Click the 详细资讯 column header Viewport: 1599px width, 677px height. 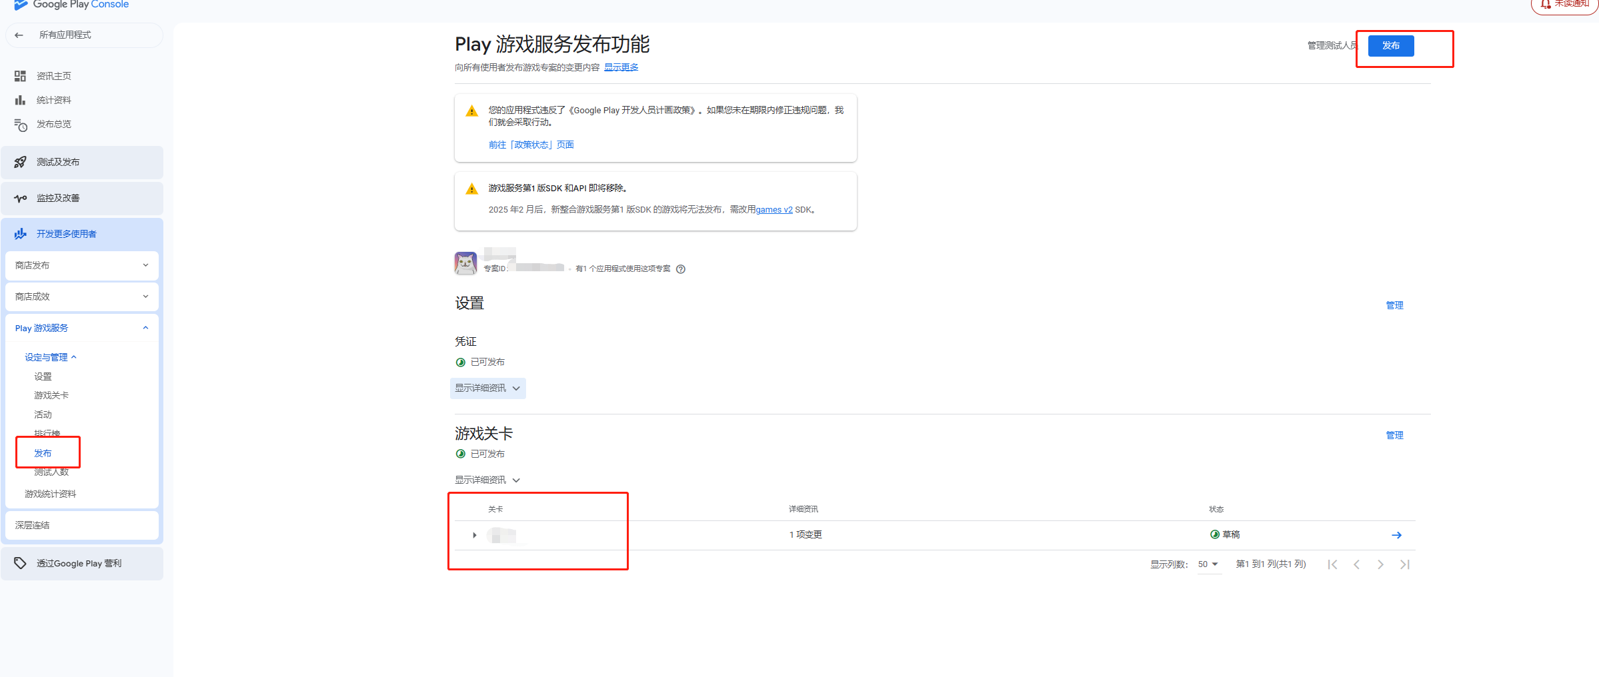pos(804,509)
